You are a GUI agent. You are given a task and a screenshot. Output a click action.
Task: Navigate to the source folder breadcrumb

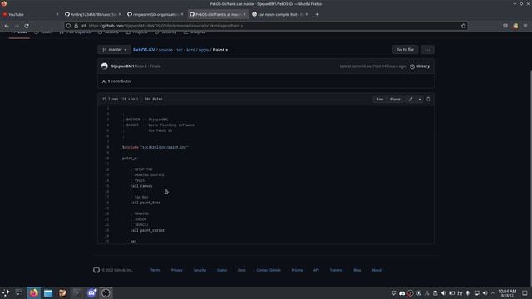tap(165, 50)
